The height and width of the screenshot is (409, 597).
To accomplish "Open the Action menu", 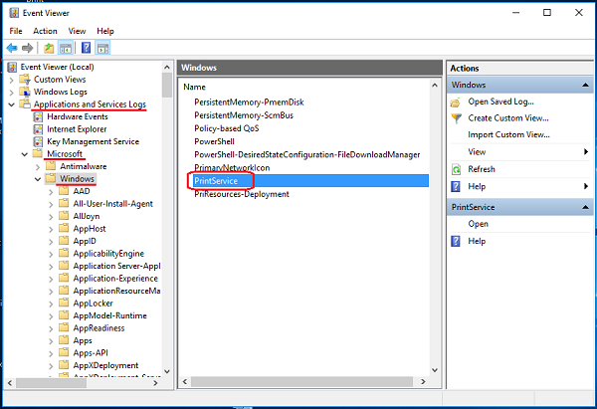I will tap(45, 31).
